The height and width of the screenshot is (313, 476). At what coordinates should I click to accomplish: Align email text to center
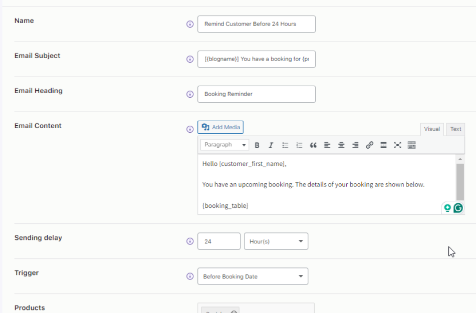[x=341, y=145]
